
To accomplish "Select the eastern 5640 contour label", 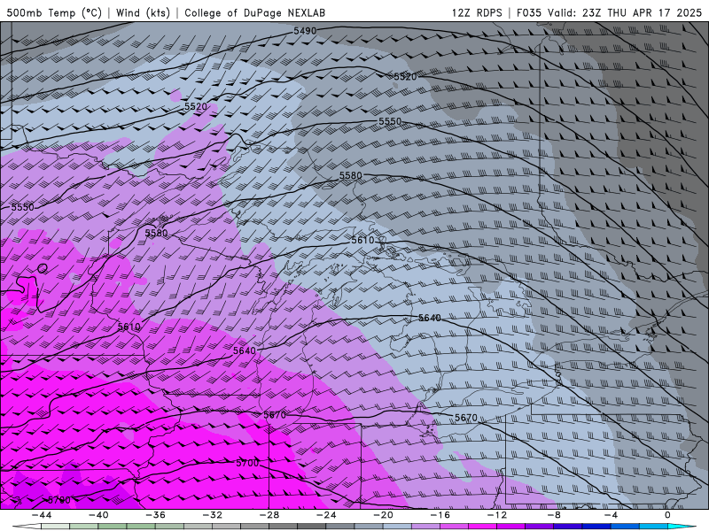I will click(x=430, y=319).
